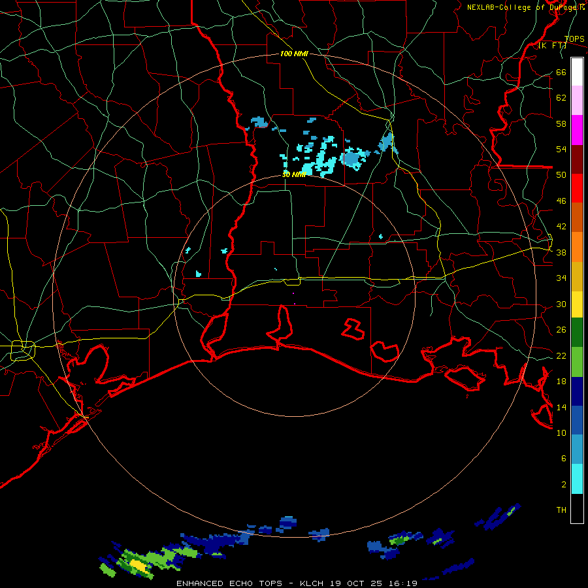The width and height of the screenshot is (588, 588).
Task: Click the white top legend swatch
Action: click(x=577, y=72)
